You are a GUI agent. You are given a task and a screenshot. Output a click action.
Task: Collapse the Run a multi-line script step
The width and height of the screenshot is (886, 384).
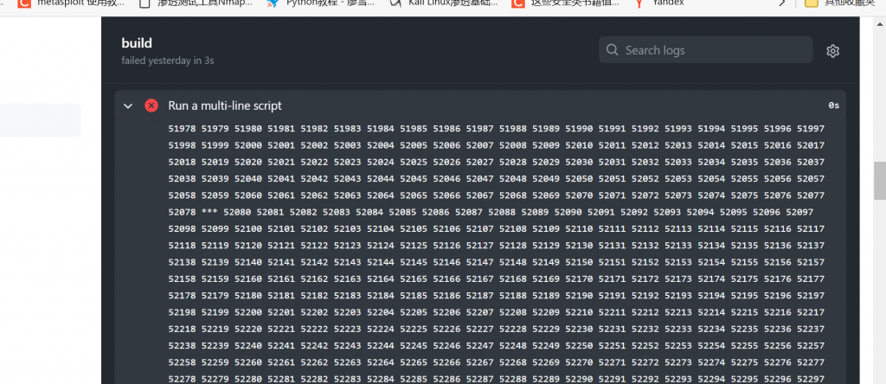tap(128, 106)
